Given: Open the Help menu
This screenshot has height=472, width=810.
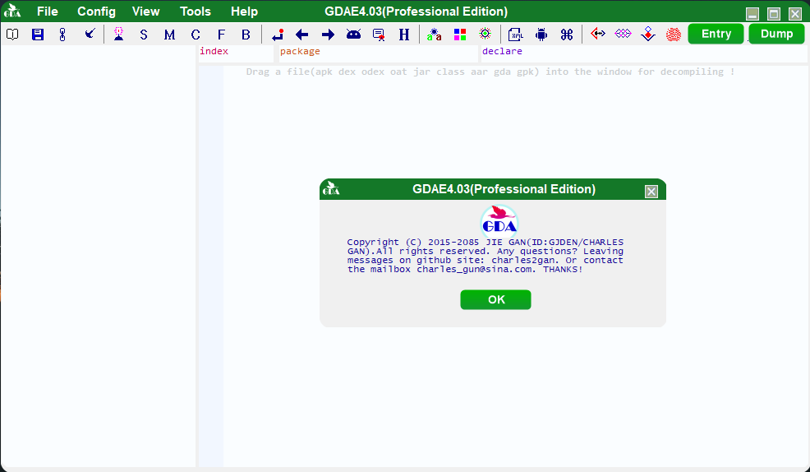Looking at the screenshot, I should [x=244, y=12].
